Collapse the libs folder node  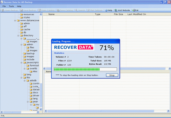(x=22, y=78)
